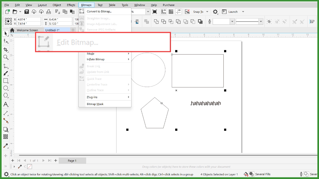This screenshot has width=319, height=179.
Task: Select the Rectangle tool
Action: tap(6, 81)
